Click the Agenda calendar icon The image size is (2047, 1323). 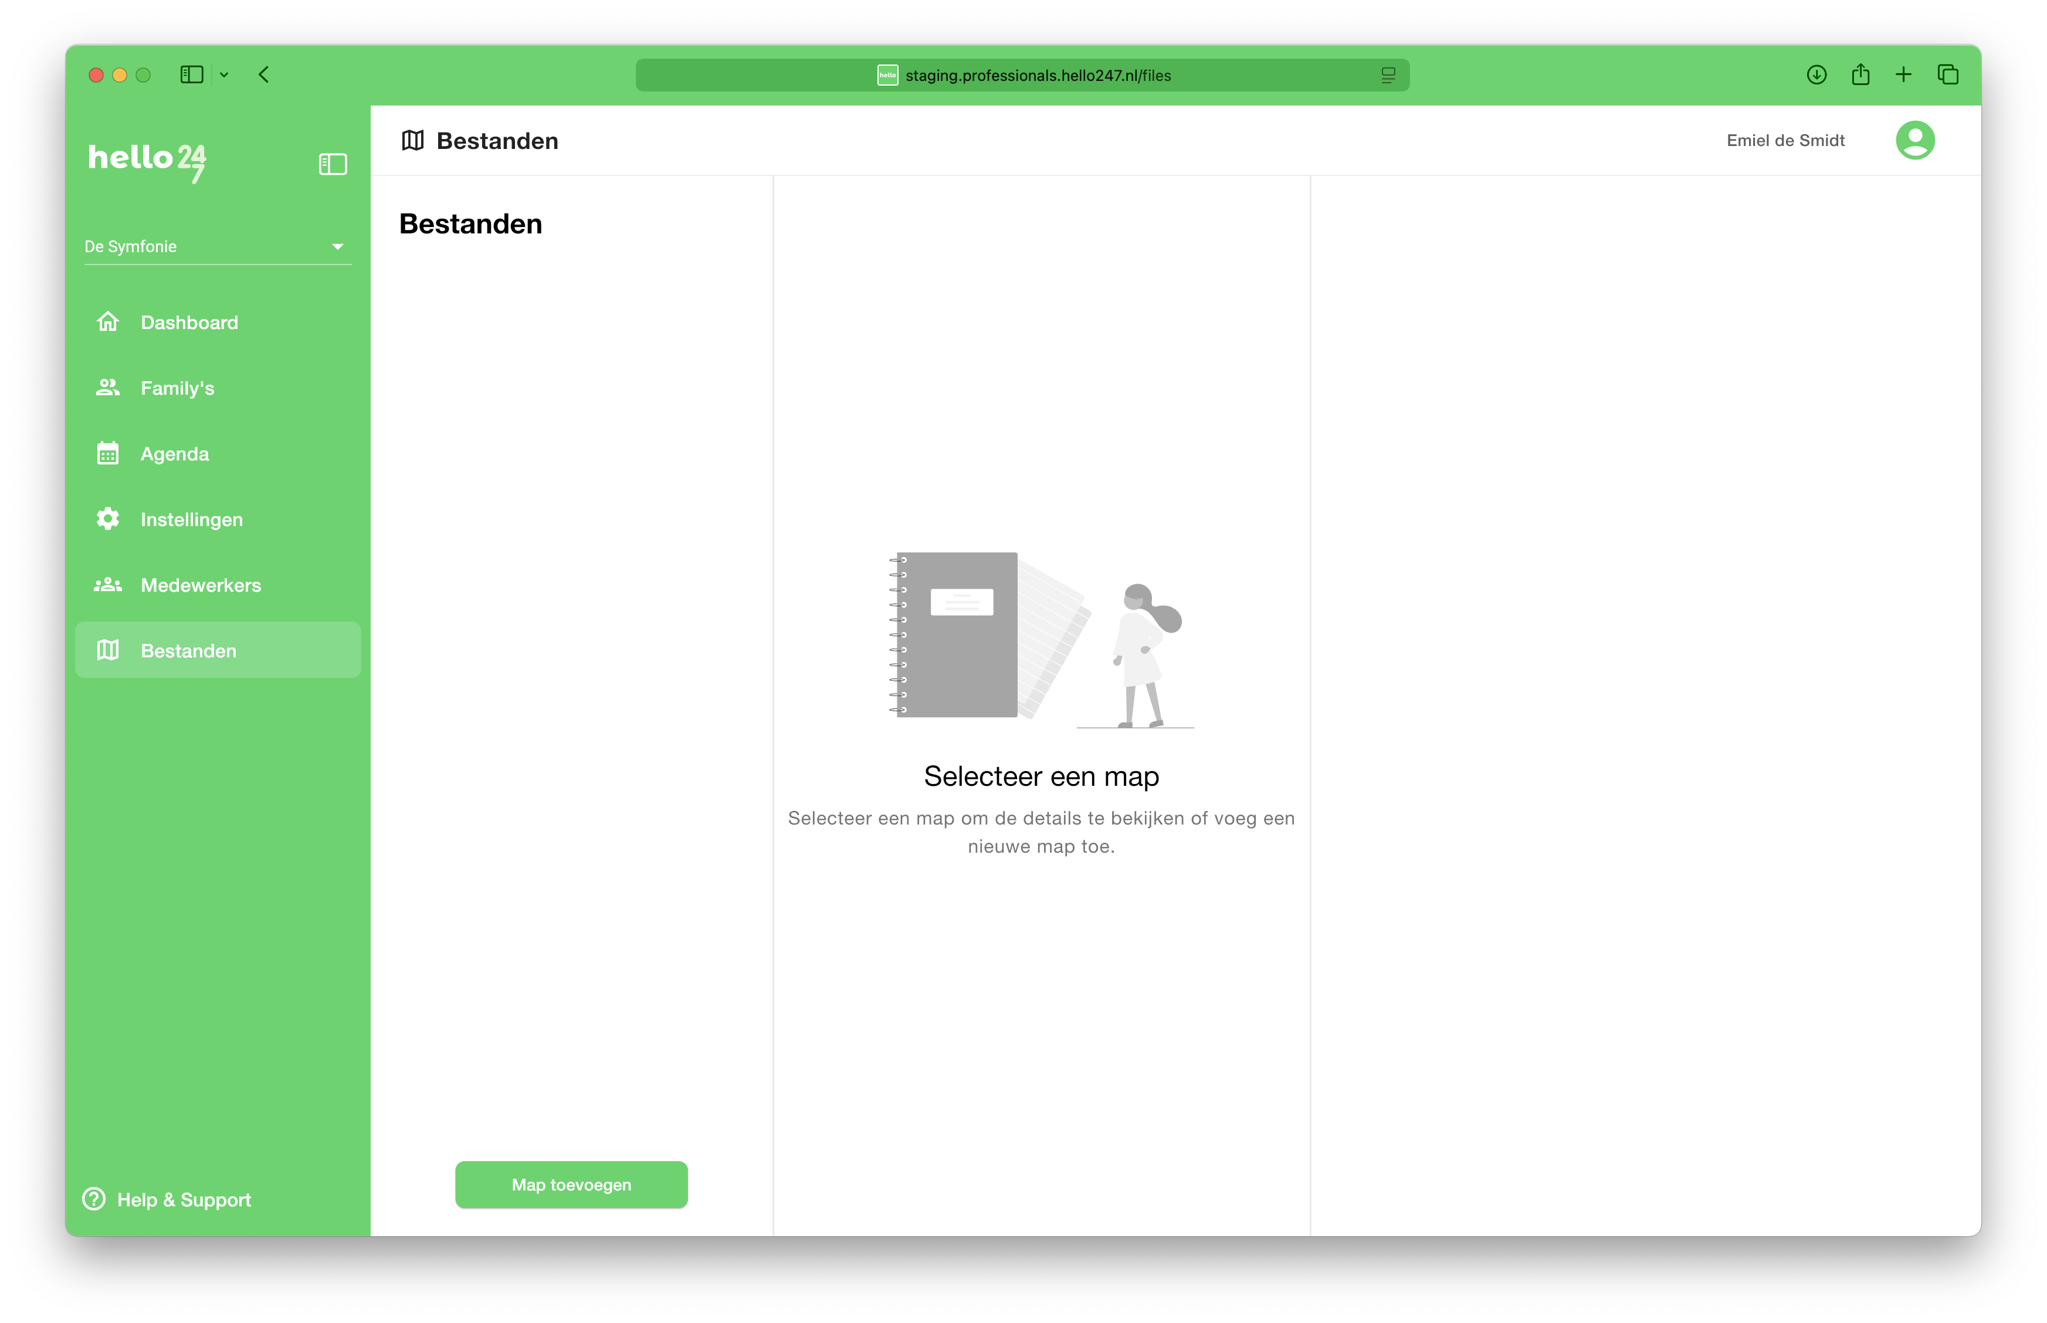pos(107,453)
